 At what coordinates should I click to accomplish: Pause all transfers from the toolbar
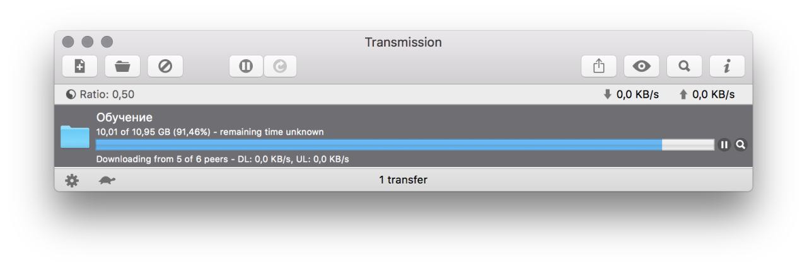click(246, 66)
